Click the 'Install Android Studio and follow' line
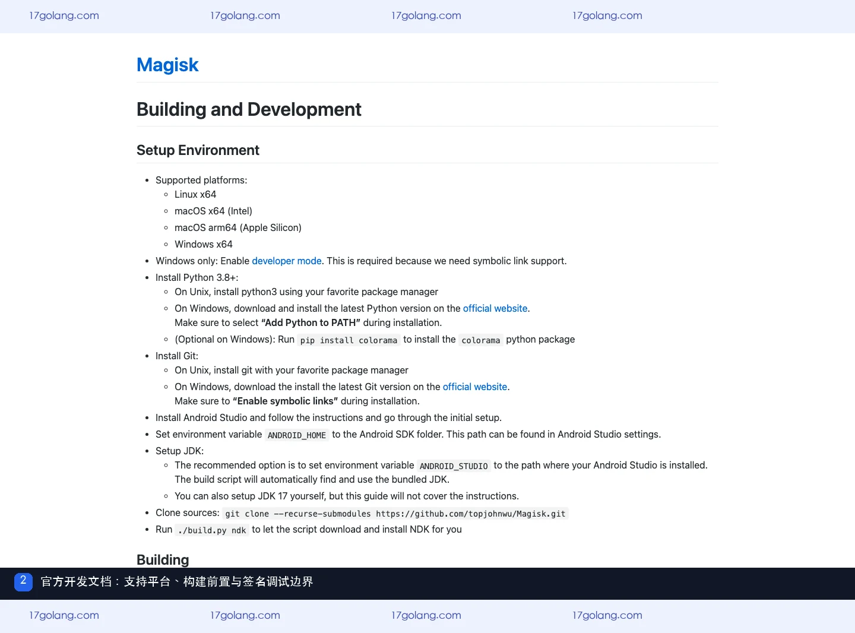The width and height of the screenshot is (855, 633). click(x=328, y=417)
